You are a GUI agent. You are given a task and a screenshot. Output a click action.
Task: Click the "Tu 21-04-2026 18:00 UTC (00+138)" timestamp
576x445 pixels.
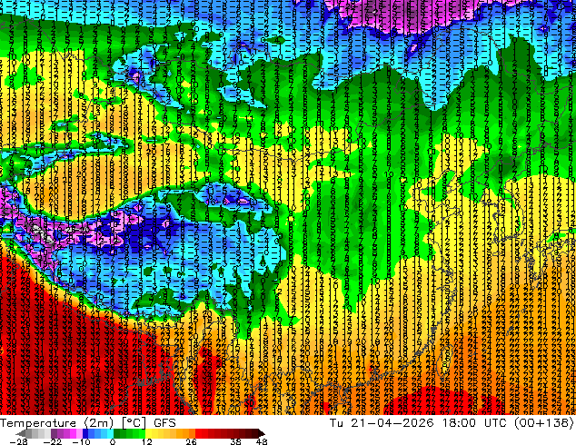pyautogui.click(x=452, y=423)
